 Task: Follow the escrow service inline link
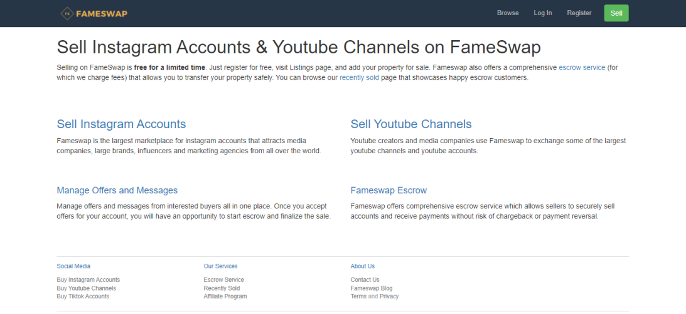point(582,67)
